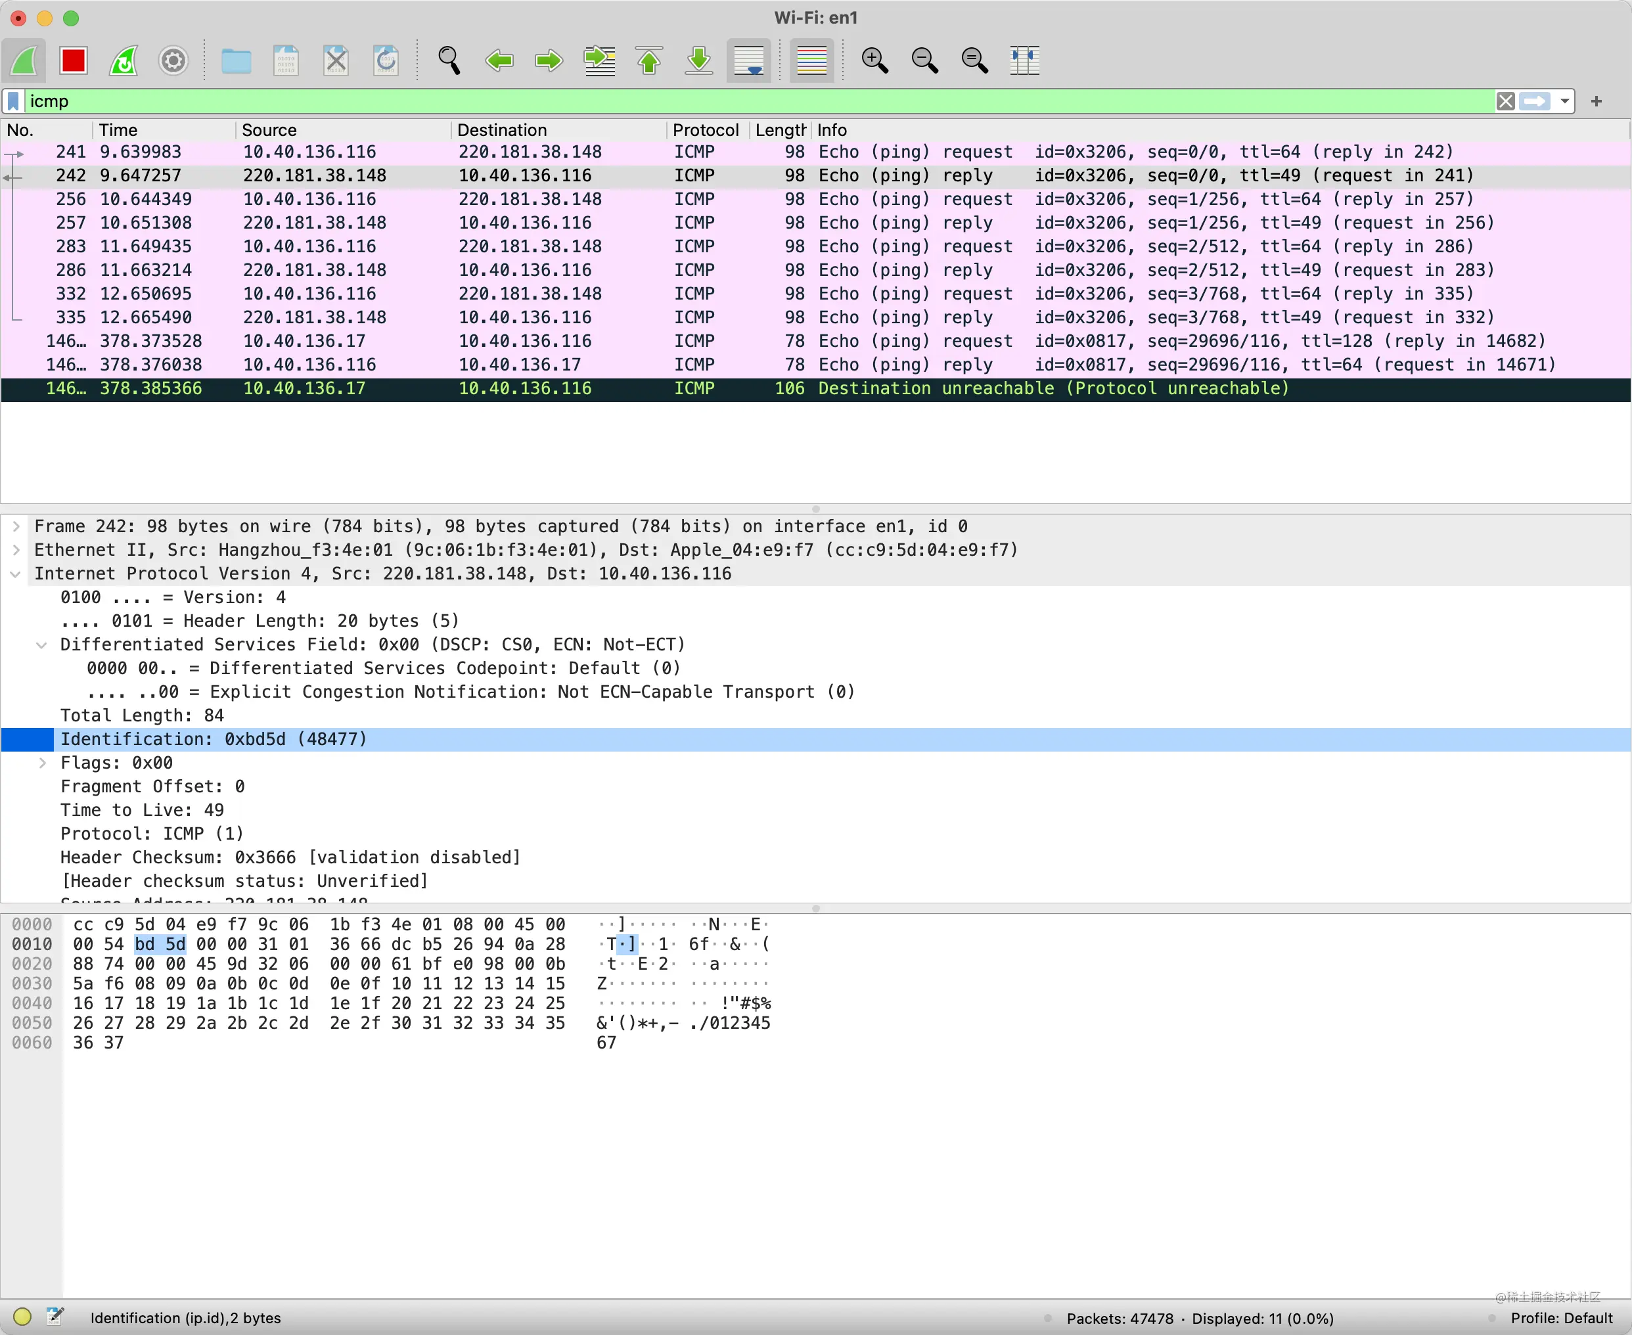
Task: Select packet 241 echo request
Action: pyautogui.click(x=815, y=152)
